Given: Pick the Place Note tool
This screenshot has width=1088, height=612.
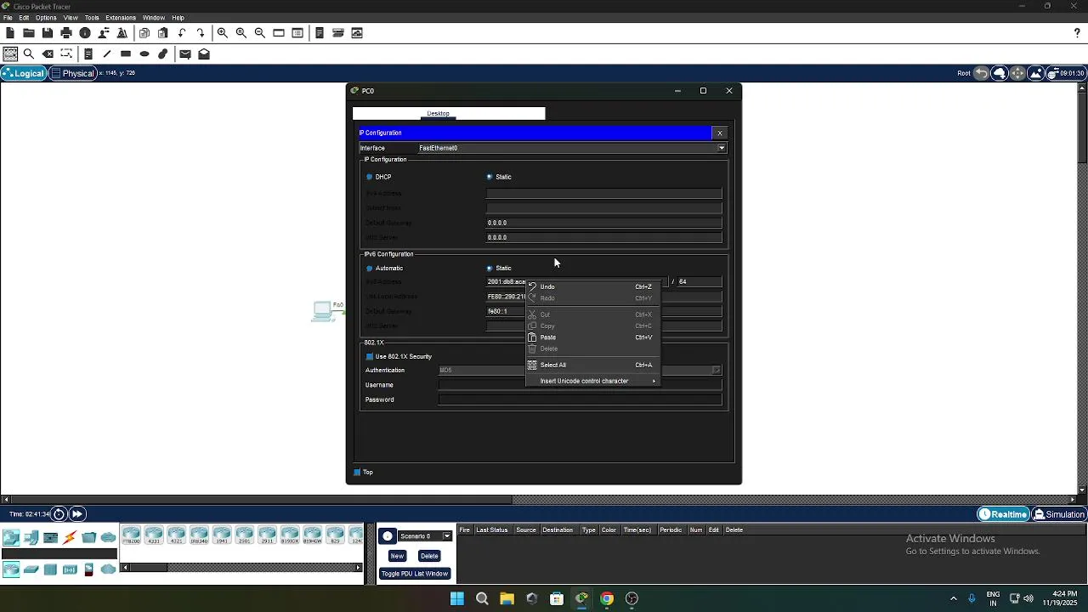Looking at the screenshot, I should tap(88, 54).
